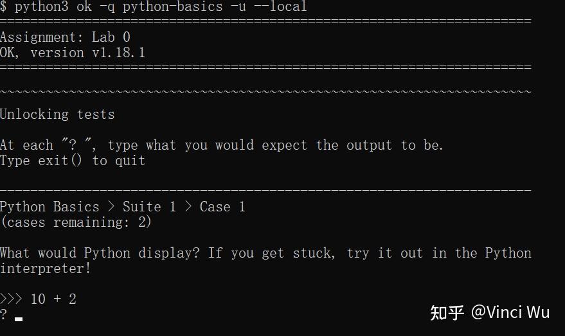Click the word interpreter! in the prompt text
565x336 pixels.
[46, 269]
